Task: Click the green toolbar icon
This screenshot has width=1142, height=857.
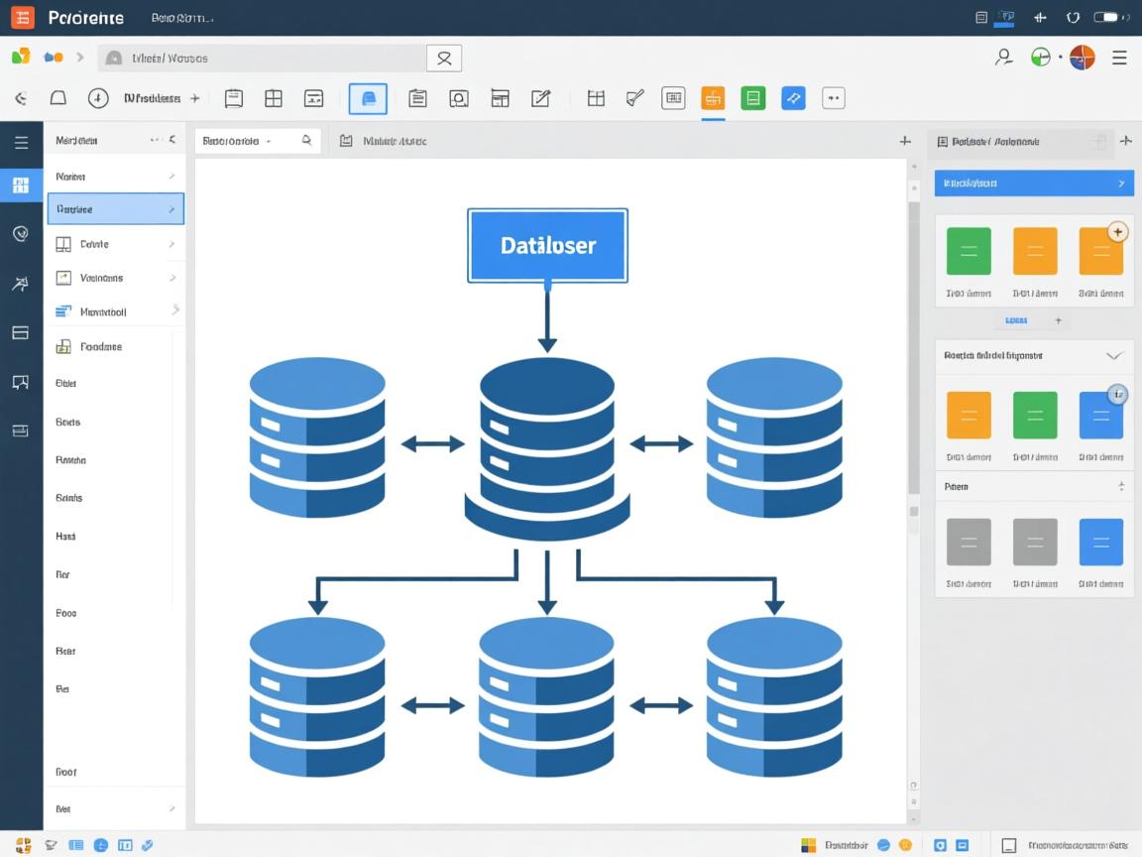Action: 753,97
